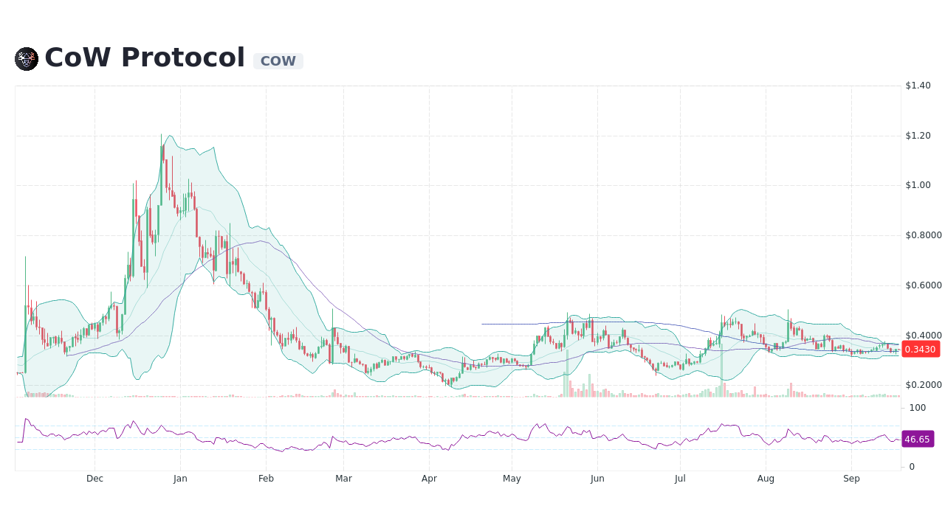Image resolution: width=945 pixels, height=531 pixels.
Task: Click the horizontal resistance line near May
Action: coord(517,322)
